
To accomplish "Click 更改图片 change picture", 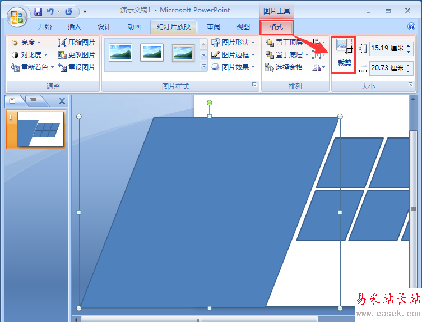I will pyautogui.click(x=77, y=55).
